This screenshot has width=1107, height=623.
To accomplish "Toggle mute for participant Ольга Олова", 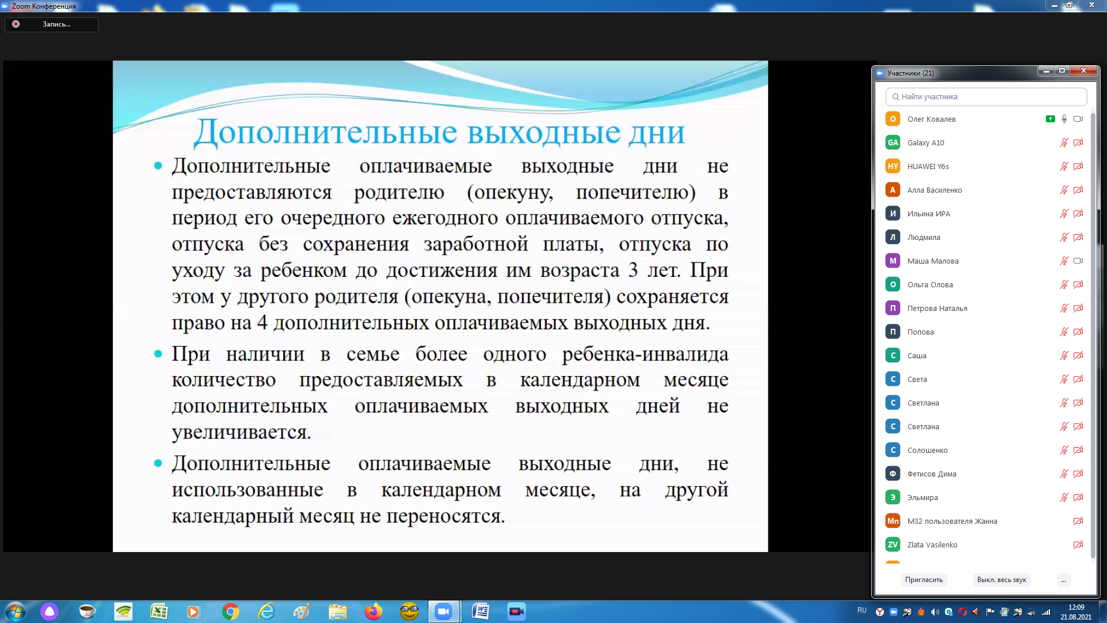I will tap(1064, 284).
